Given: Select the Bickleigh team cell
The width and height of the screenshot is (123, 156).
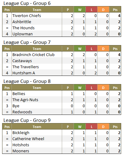Looking at the screenshot, I should coord(37,133).
